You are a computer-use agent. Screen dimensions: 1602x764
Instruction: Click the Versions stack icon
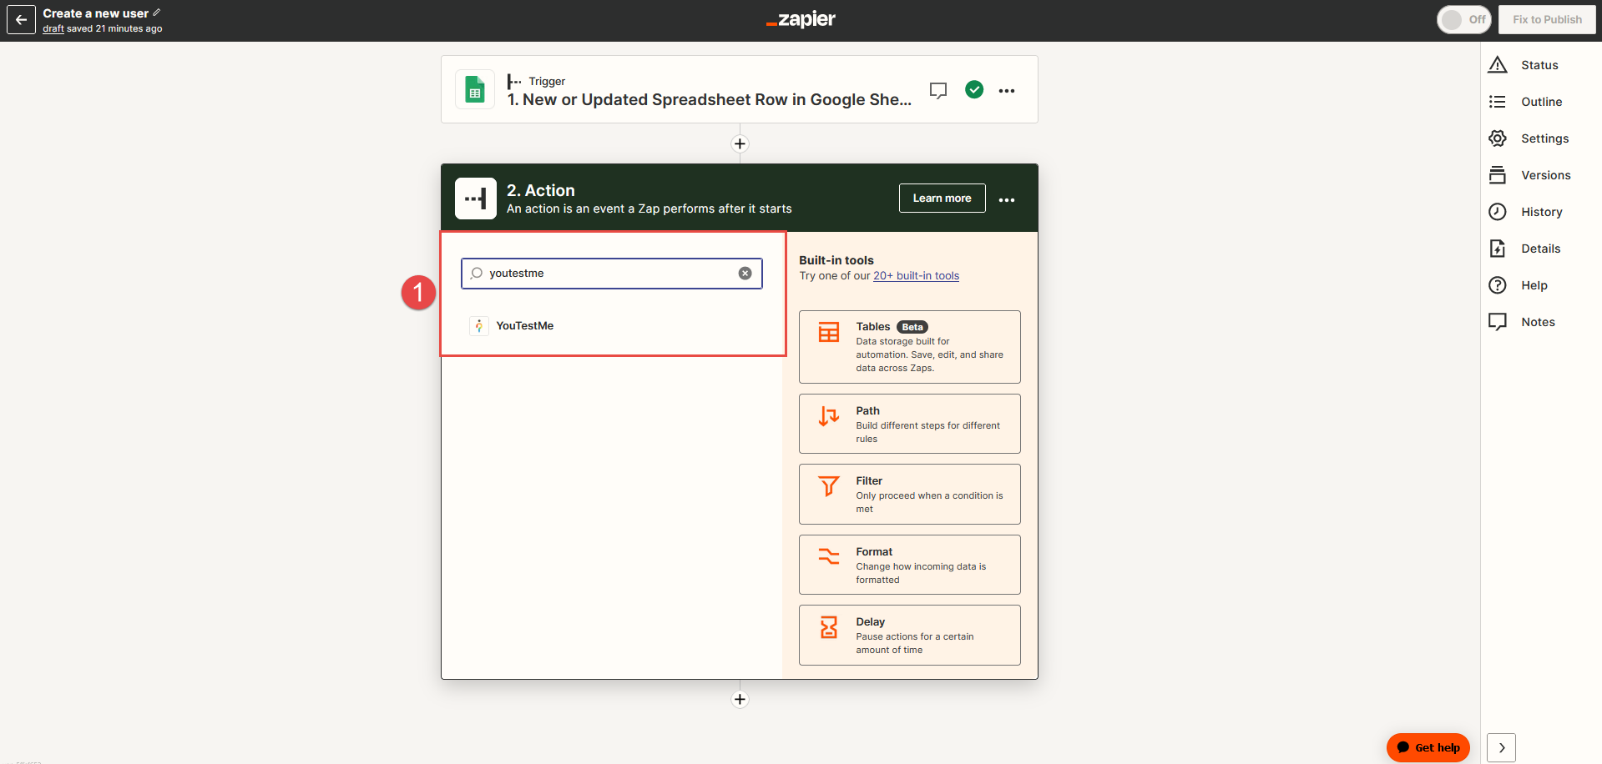(x=1498, y=175)
